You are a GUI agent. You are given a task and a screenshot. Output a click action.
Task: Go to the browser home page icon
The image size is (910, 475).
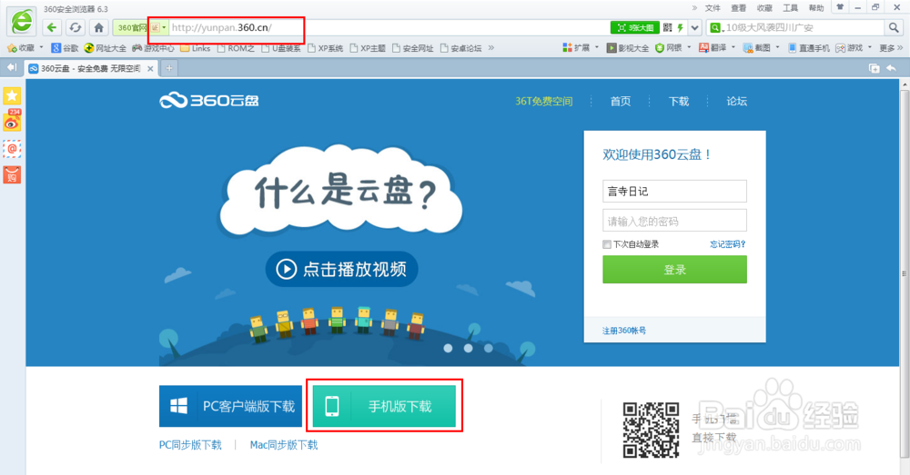coord(98,27)
